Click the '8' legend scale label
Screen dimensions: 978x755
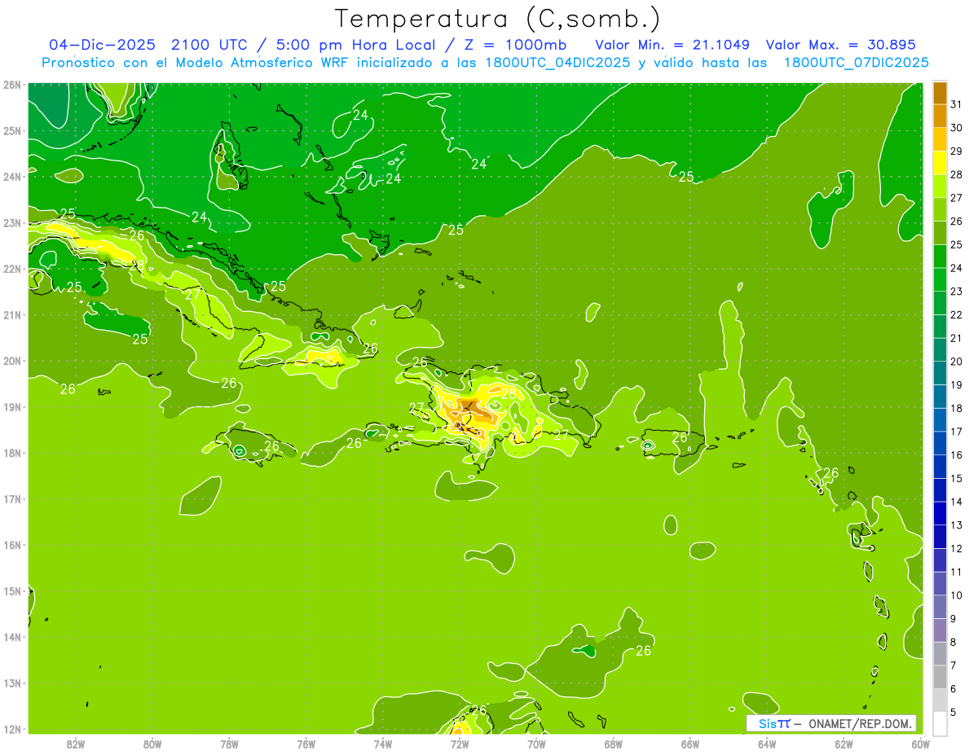pos(954,642)
